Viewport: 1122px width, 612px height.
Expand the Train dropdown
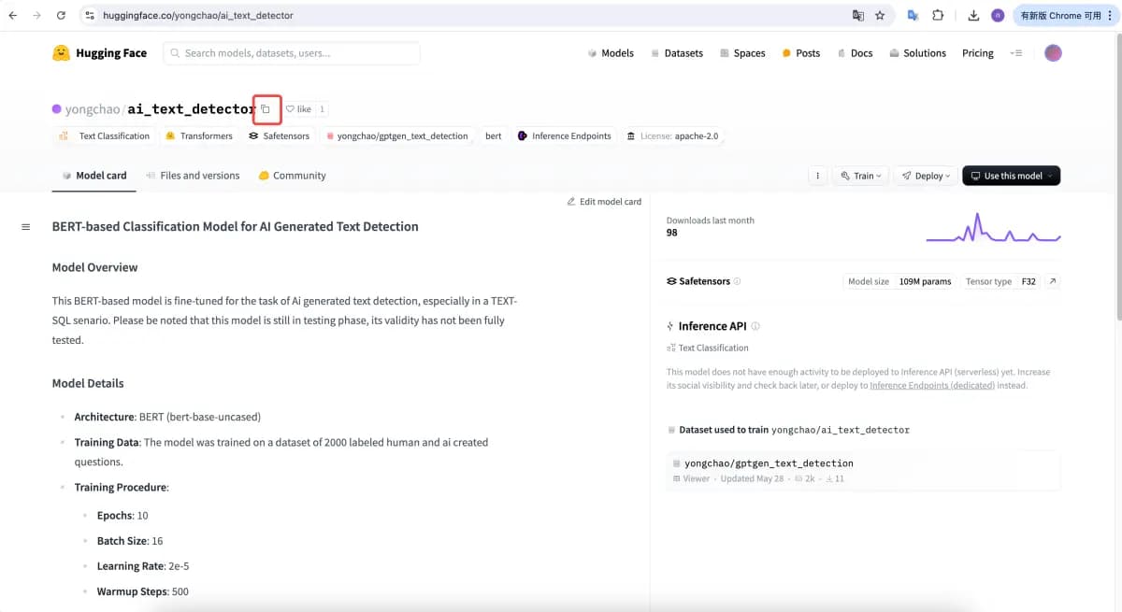pyautogui.click(x=860, y=176)
